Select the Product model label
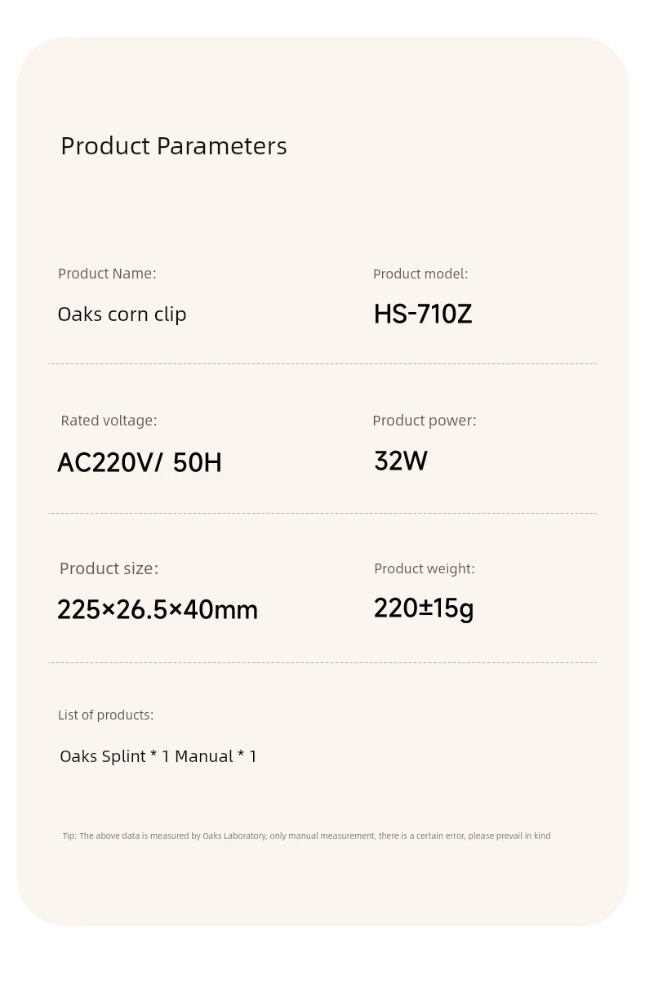This screenshot has width=645, height=998. click(420, 274)
